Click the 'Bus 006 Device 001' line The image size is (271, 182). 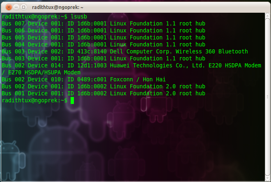tap(103, 31)
